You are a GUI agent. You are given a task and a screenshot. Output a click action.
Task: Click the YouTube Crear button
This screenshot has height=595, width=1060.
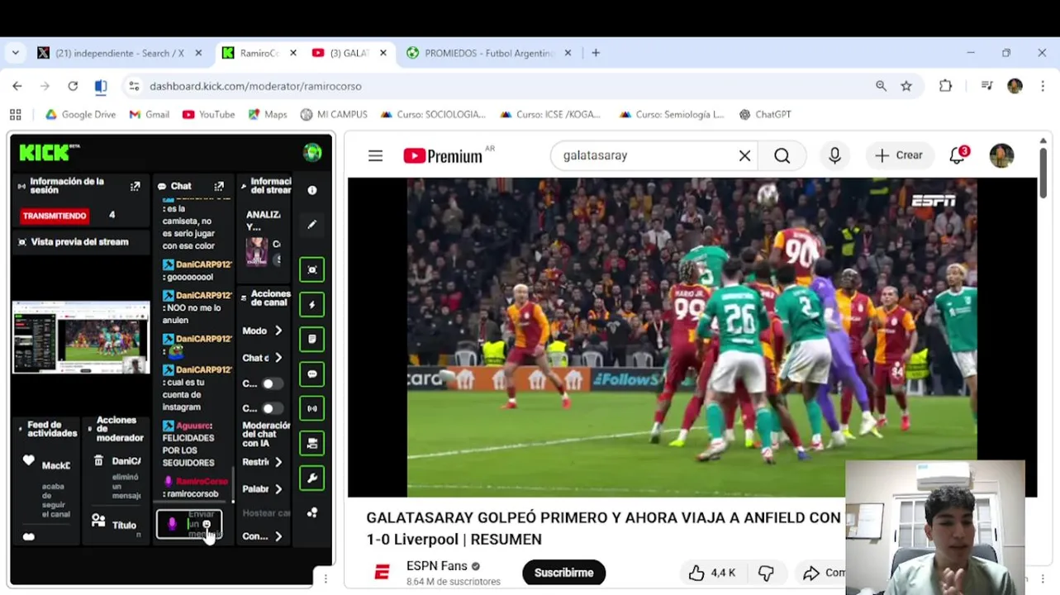click(x=899, y=155)
